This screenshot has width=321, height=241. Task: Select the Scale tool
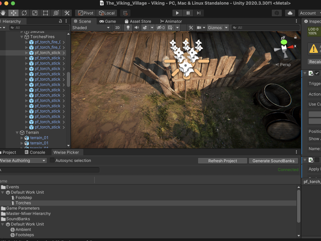tap(35, 13)
